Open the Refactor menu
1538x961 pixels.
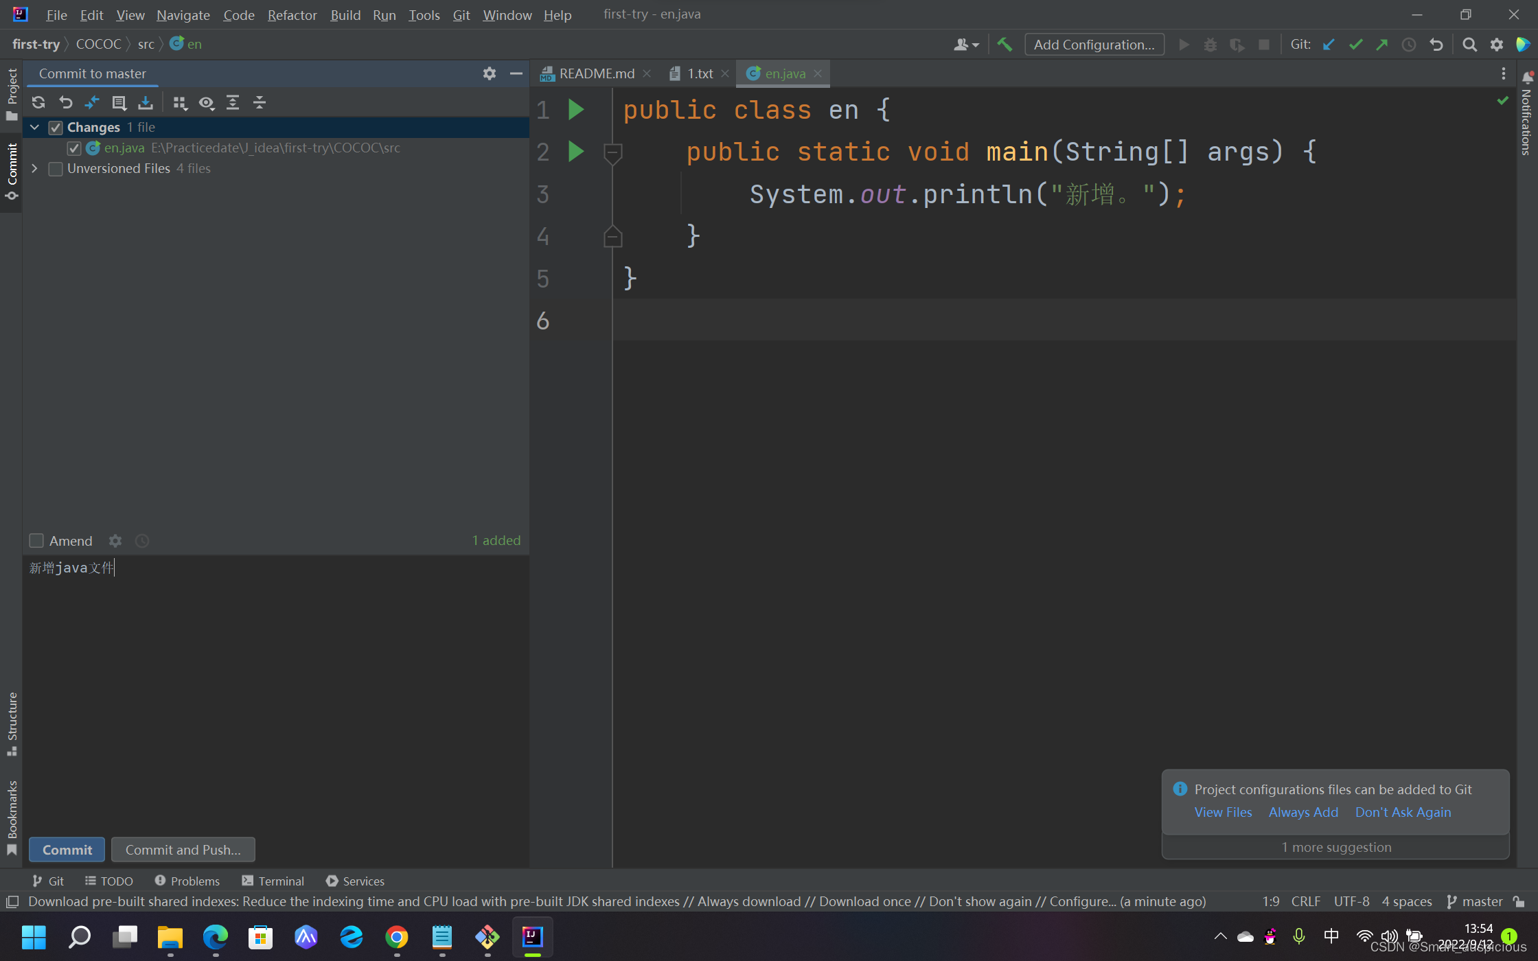tap(292, 15)
